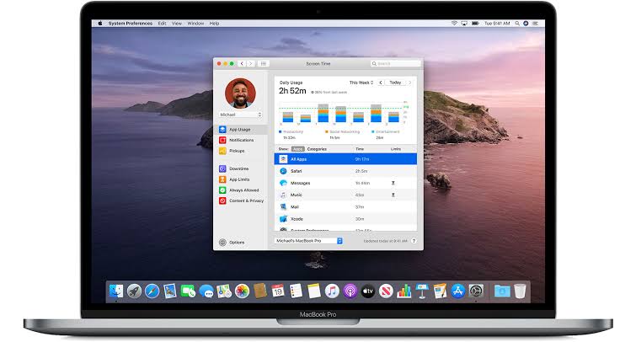Screen dimensions: 636x342
Task: Select the Music row in usage list
Action: (x=345, y=195)
